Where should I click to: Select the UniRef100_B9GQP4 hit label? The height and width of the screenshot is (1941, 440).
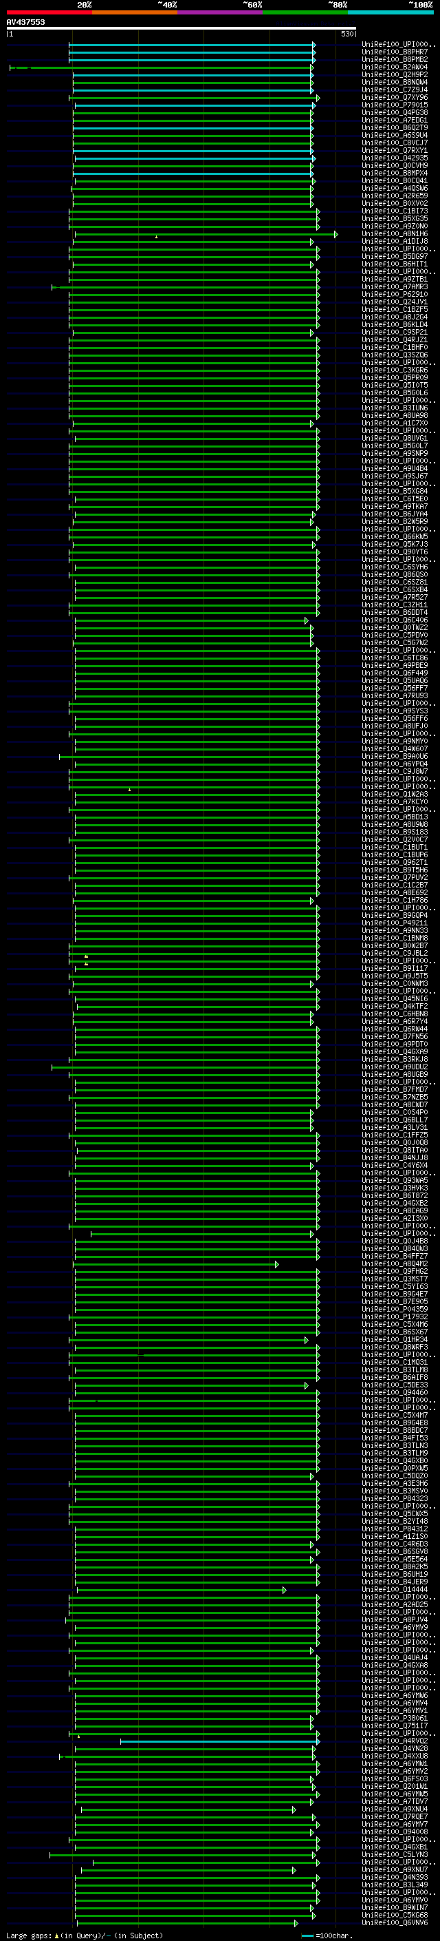click(395, 916)
